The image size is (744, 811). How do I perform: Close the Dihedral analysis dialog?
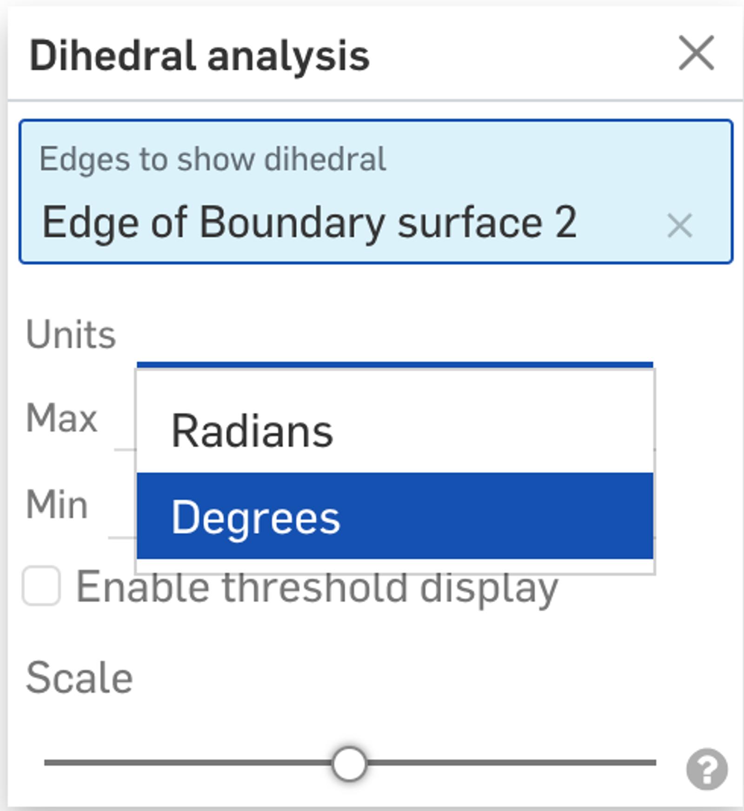click(x=696, y=53)
